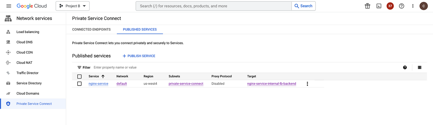This screenshot has width=433, height=125.
Task: Click the Load balancing sidebar icon
Action: coord(8,32)
